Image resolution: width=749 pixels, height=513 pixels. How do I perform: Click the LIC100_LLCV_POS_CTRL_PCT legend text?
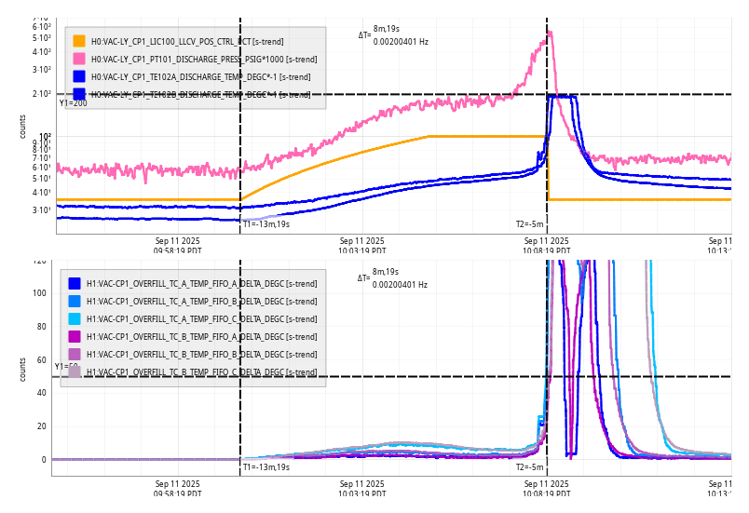pos(186,41)
